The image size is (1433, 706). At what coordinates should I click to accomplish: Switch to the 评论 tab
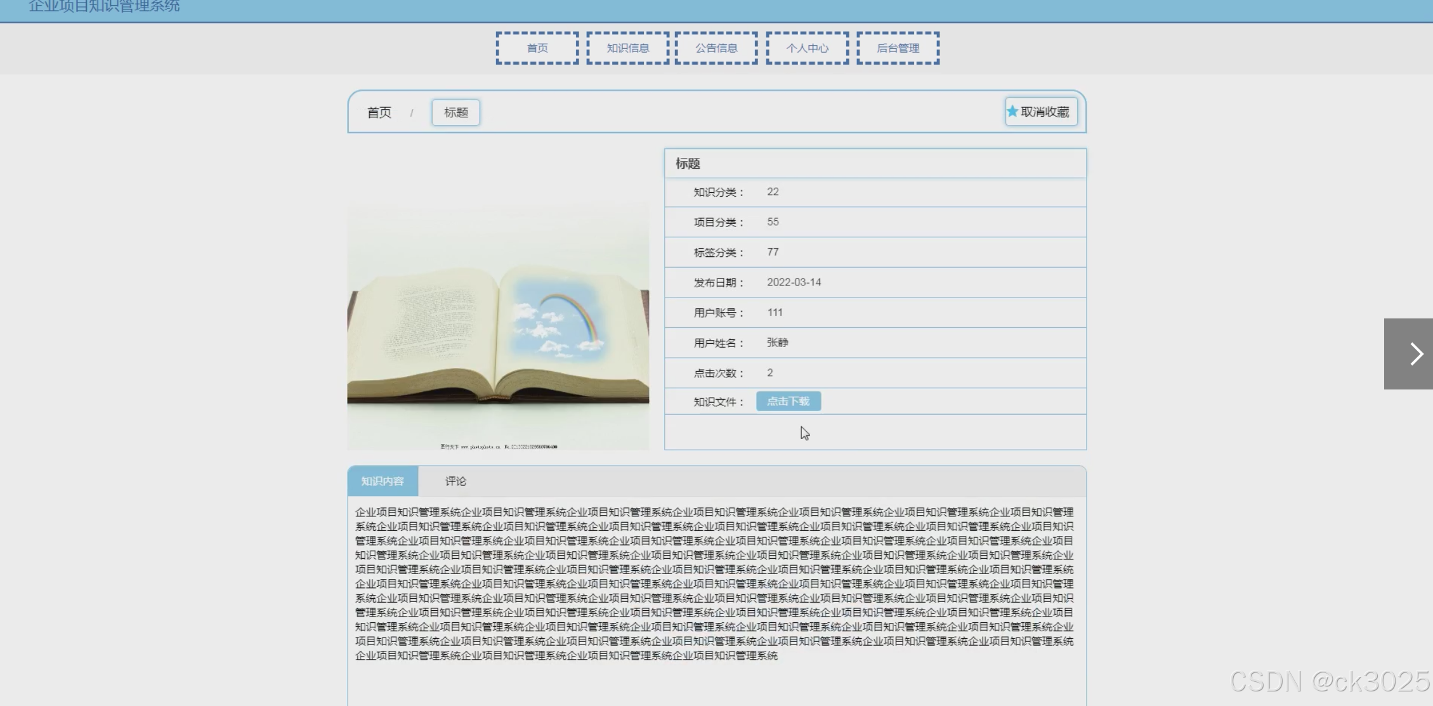455,481
